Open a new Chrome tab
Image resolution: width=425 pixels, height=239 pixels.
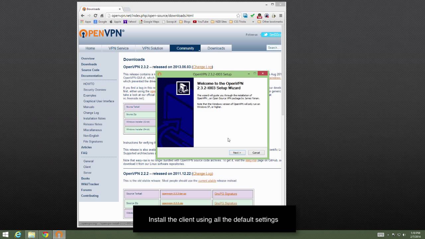[127, 9]
